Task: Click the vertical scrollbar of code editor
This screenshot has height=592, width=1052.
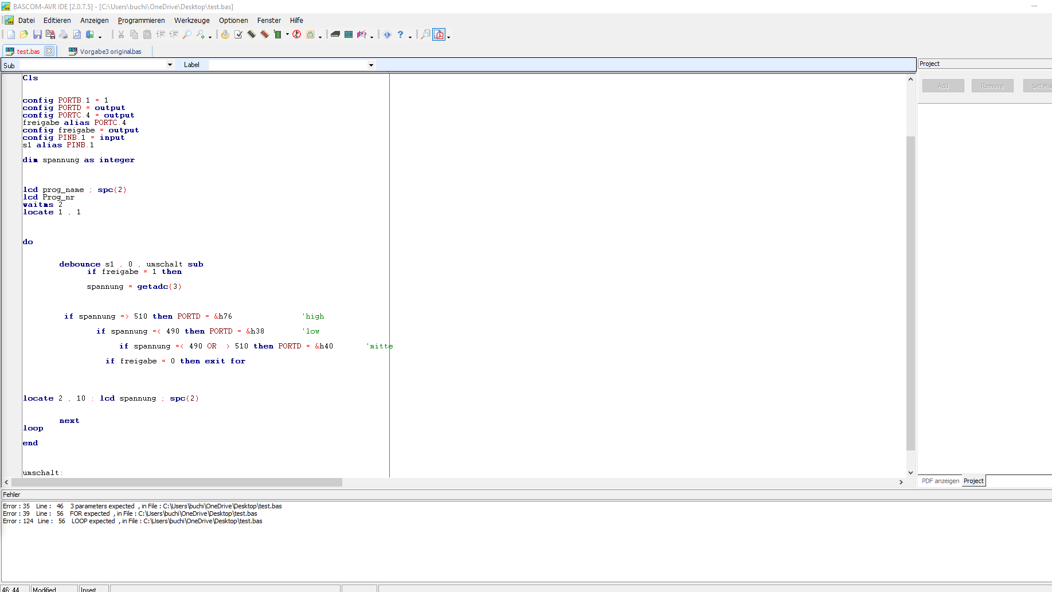Action: pyautogui.click(x=910, y=292)
